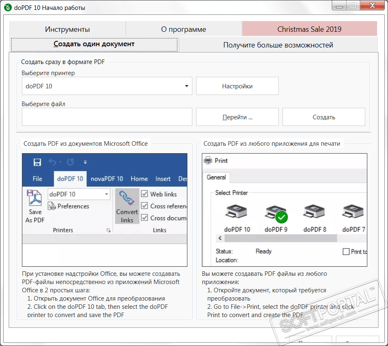This screenshot has width=388, height=346.
Task: Click the 'Location:' label
Action: coord(227,260)
